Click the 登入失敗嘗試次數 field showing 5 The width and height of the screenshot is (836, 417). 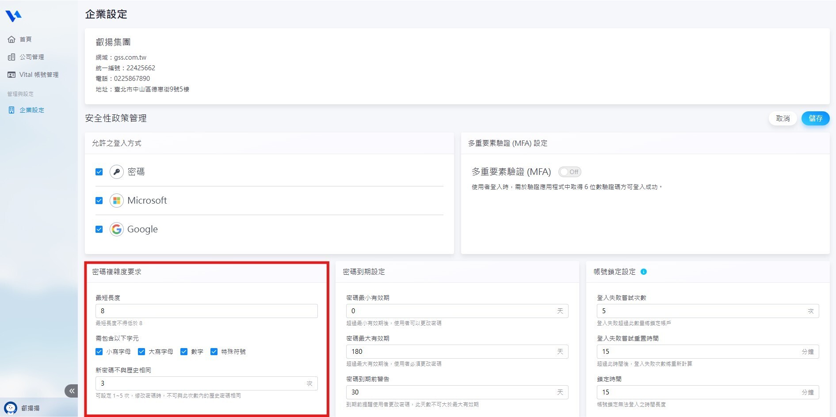coord(707,311)
